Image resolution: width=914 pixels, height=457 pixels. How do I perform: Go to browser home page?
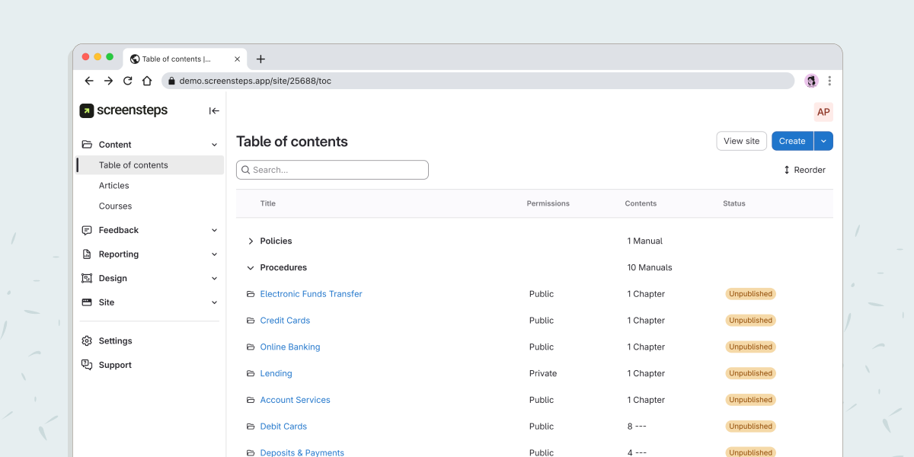[x=147, y=81]
